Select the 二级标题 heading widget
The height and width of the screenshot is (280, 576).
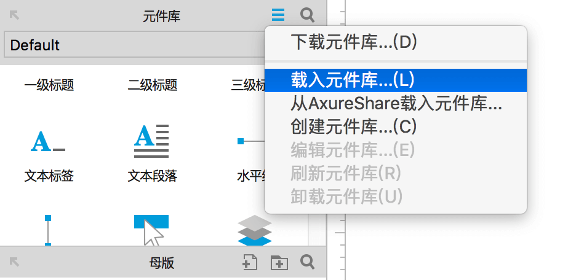(x=153, y=85)
